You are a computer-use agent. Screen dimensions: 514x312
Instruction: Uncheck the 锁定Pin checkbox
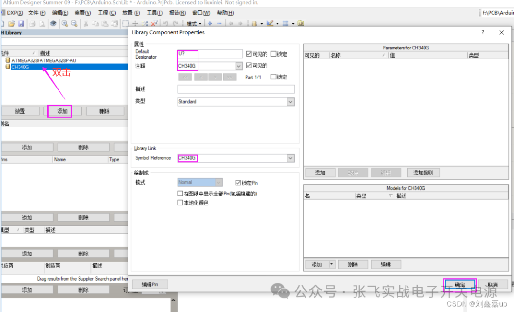pyautogui.click(x=238, y=183)
